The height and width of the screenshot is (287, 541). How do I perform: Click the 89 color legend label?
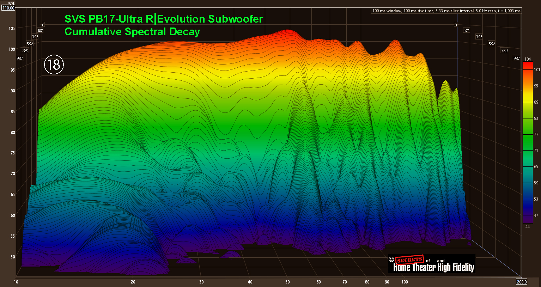[x=536, y=102]
